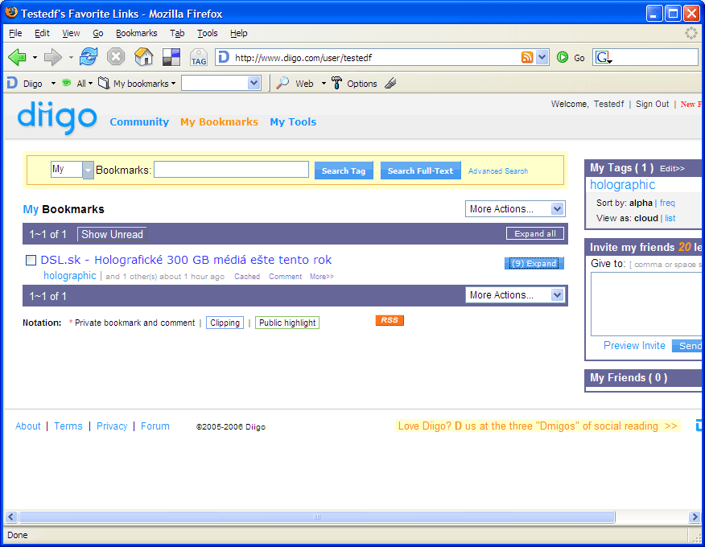Click the green Back arrow icon

coord(18,58)
